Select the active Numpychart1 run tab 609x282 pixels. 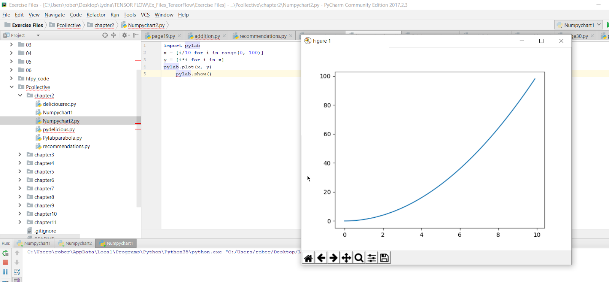[116, 243]
